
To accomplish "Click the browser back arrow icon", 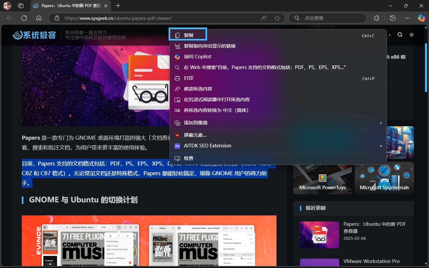I will 9,18.
